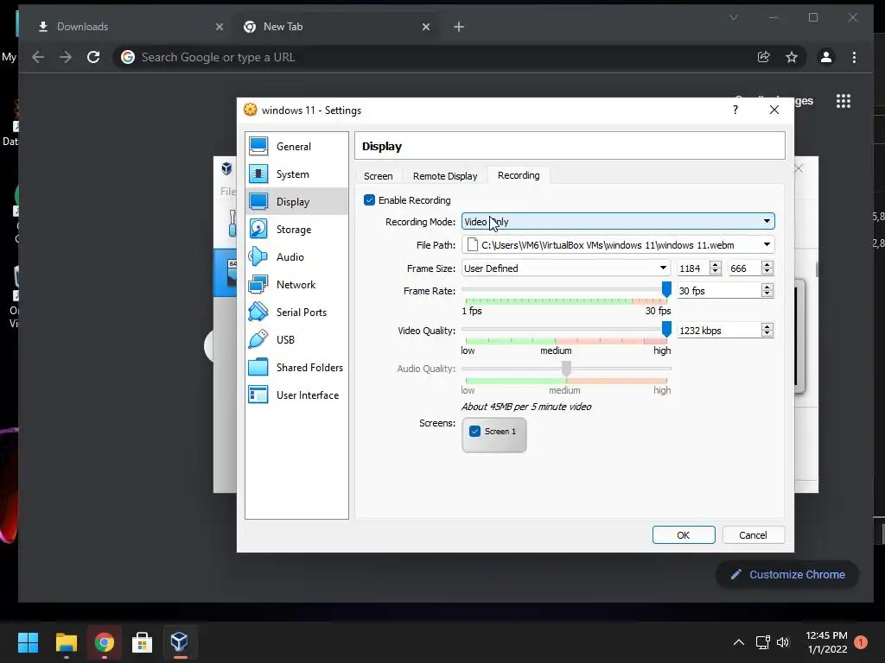Bookmark this tab with the star icon
This screenshot has width=885, height=663.
pos(792,57)
